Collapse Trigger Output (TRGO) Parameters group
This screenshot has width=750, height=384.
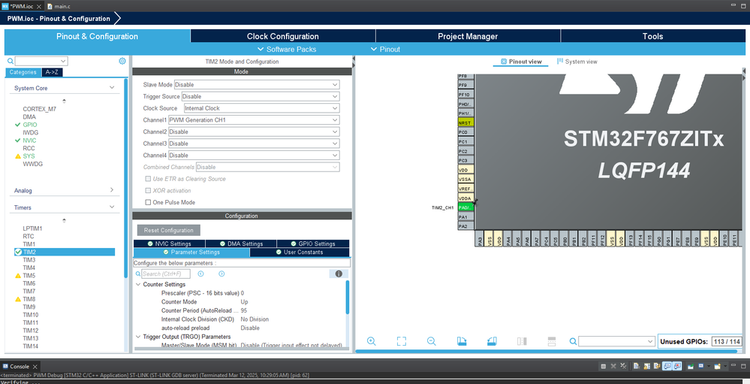pos(138,337)
